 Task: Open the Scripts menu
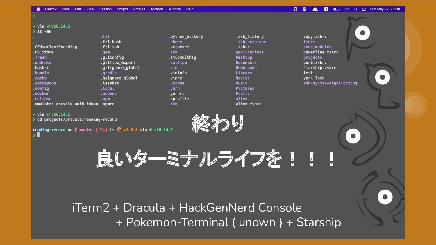click(x=122, y=9)
